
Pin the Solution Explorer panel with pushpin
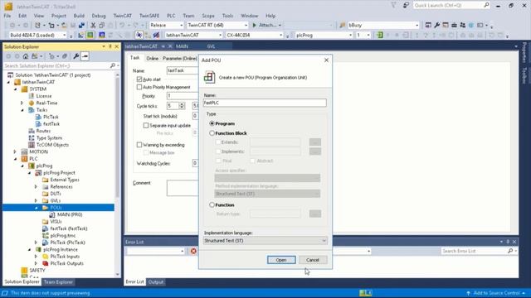tap(110, 46)
